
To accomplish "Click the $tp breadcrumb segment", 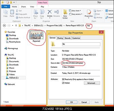I will tap(88, 26).
